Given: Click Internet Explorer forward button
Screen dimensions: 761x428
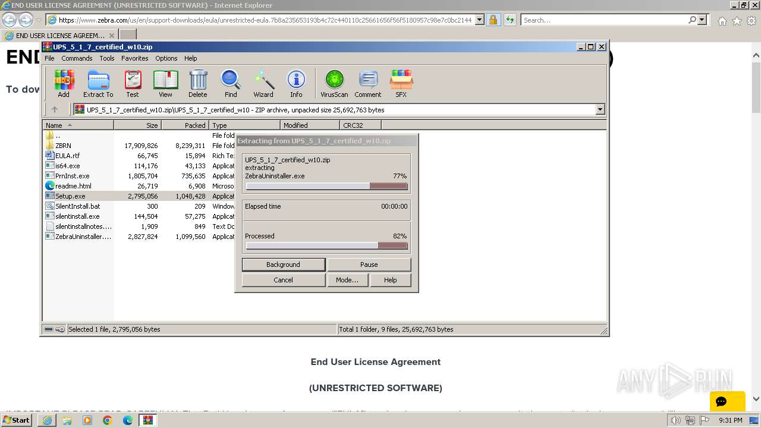Looking at the screenshot, I should tap(26, 20).
